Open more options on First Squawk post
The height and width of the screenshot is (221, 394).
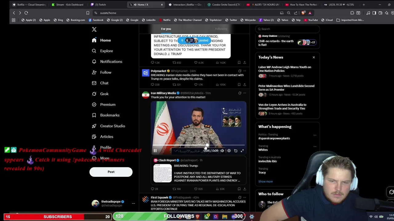[245, 197]
